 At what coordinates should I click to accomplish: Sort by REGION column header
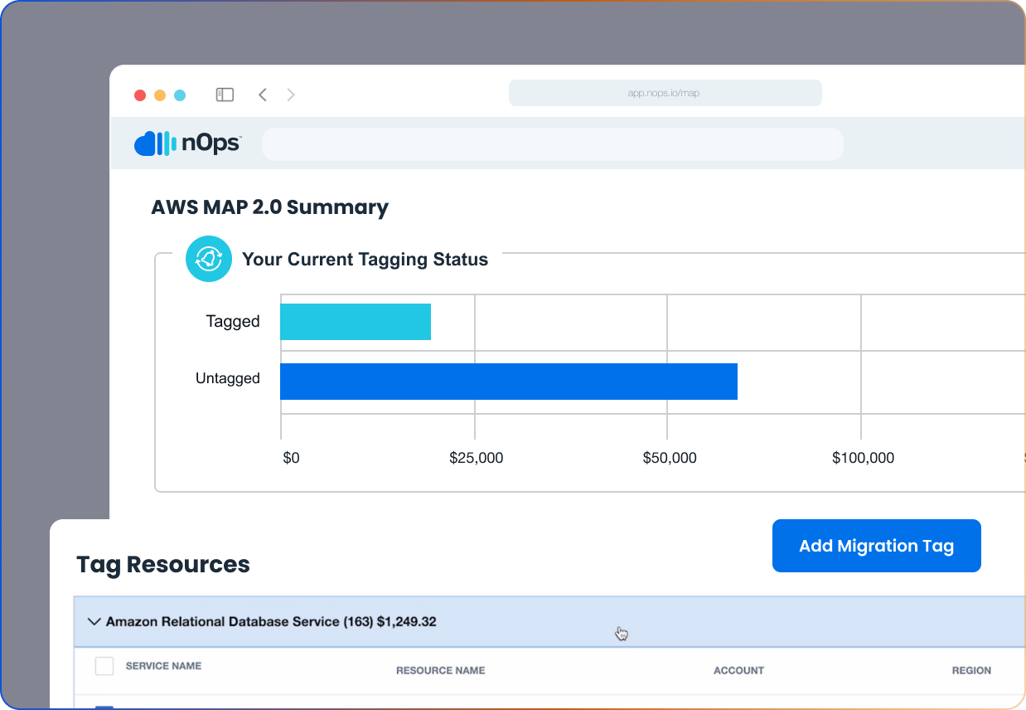pos(971,670)
